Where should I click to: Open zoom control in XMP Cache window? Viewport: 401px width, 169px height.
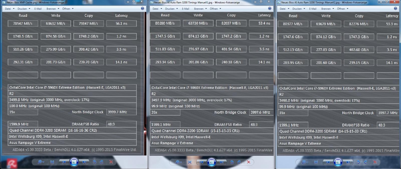[x=41, y=162]
